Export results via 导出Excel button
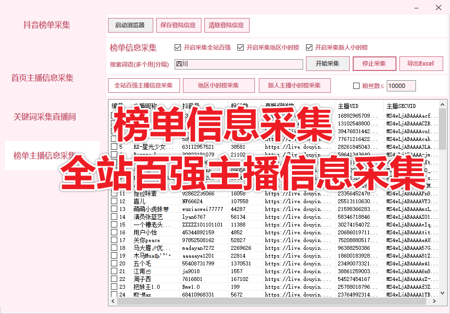 [421, 64]
